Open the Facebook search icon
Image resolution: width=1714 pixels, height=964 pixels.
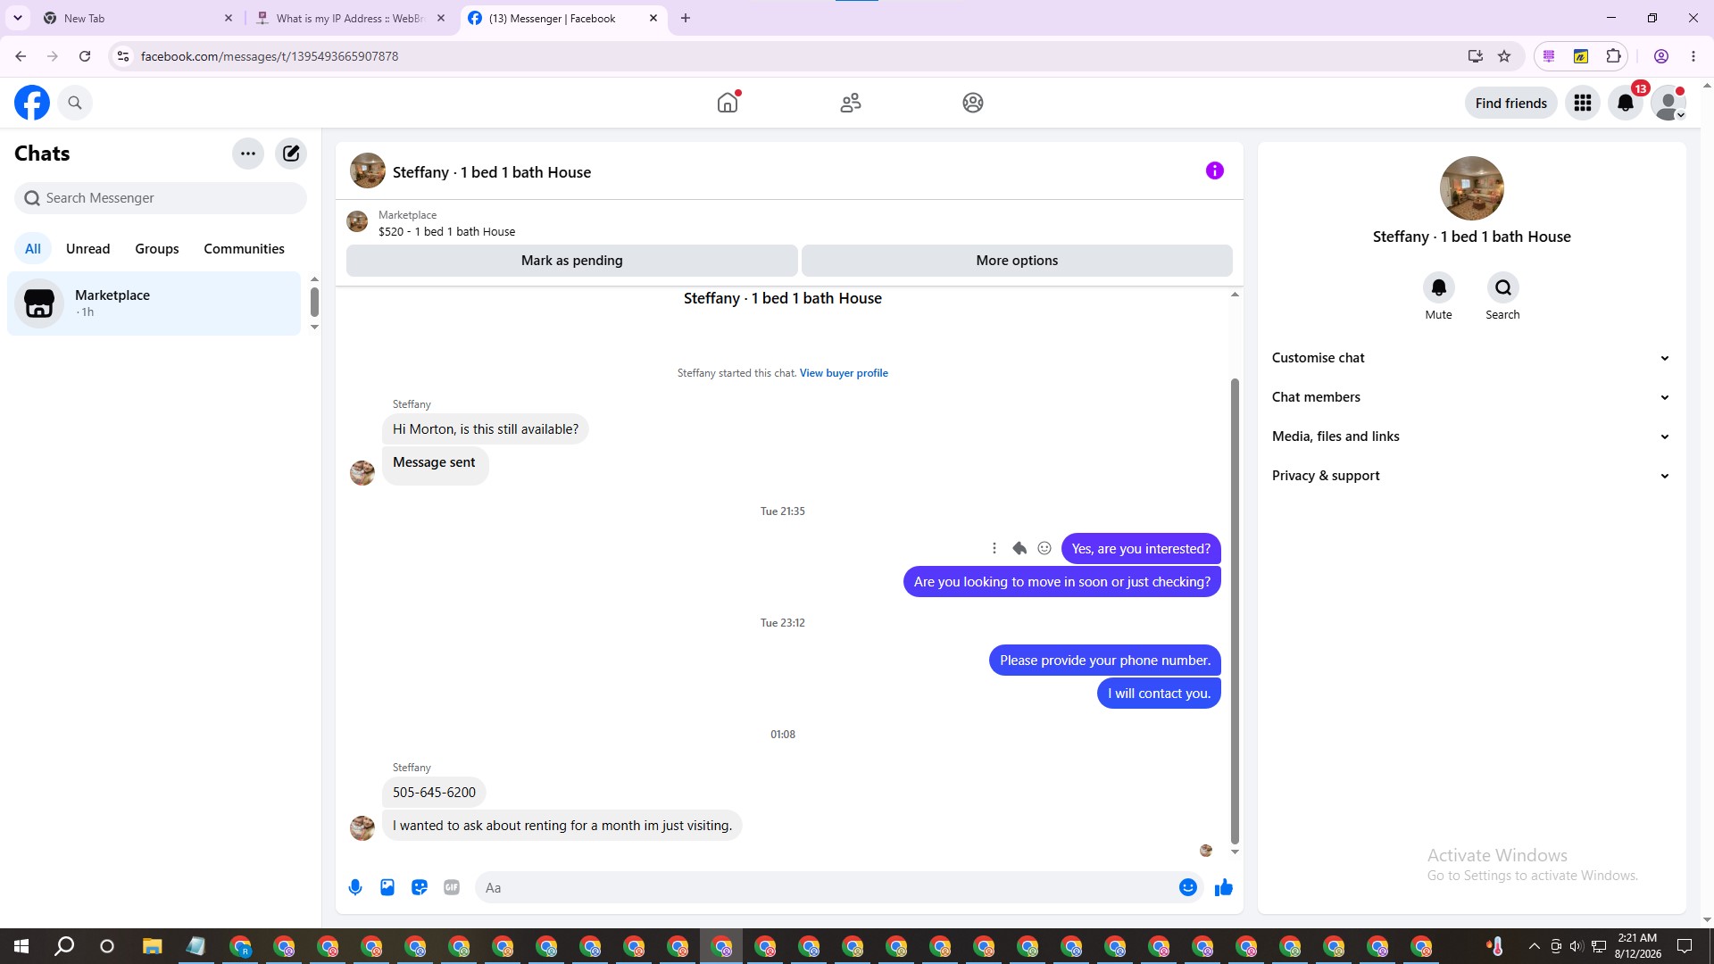[x=75, y=103]
